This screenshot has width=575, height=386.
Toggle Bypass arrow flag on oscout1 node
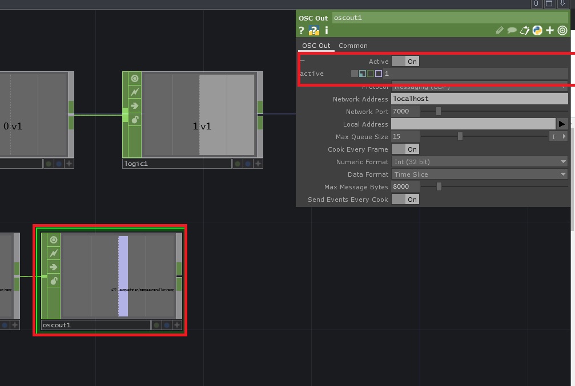[54, 267]
